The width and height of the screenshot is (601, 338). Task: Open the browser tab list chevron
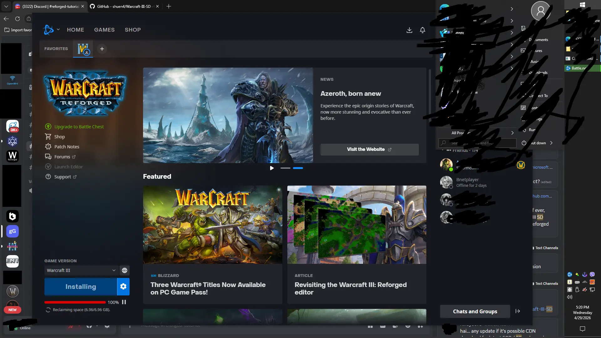coord(6,6)
